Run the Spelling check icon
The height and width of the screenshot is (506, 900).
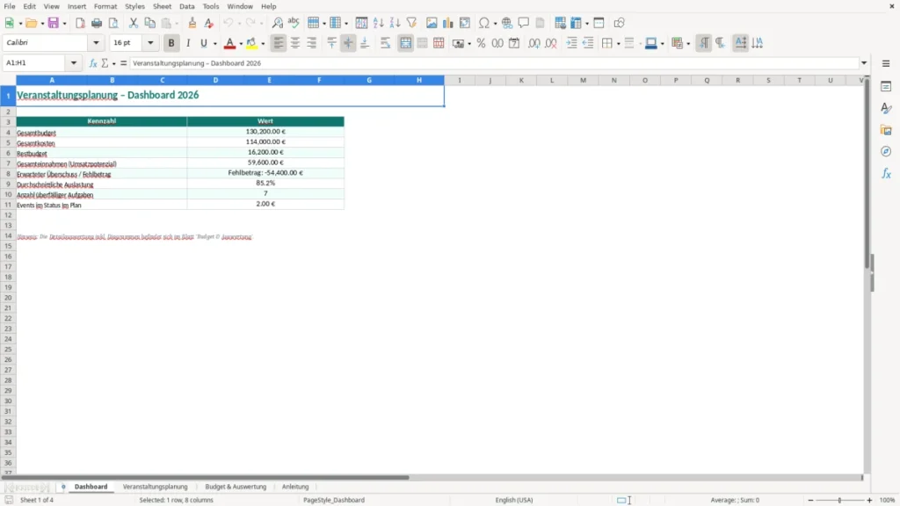(294, 23)
